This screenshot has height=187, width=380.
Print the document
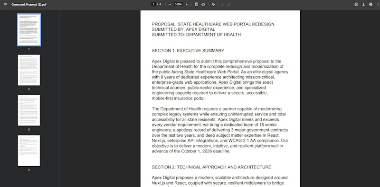[370, 4]
